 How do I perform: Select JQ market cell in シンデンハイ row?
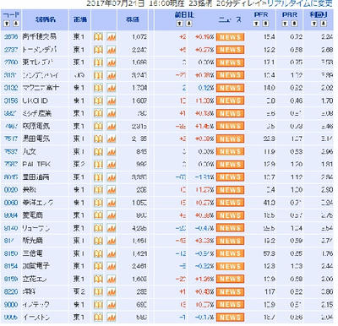tap(79, 75)
